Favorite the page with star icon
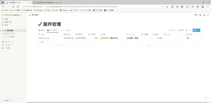Screen dimensions: 211x103 pos(204,15)
